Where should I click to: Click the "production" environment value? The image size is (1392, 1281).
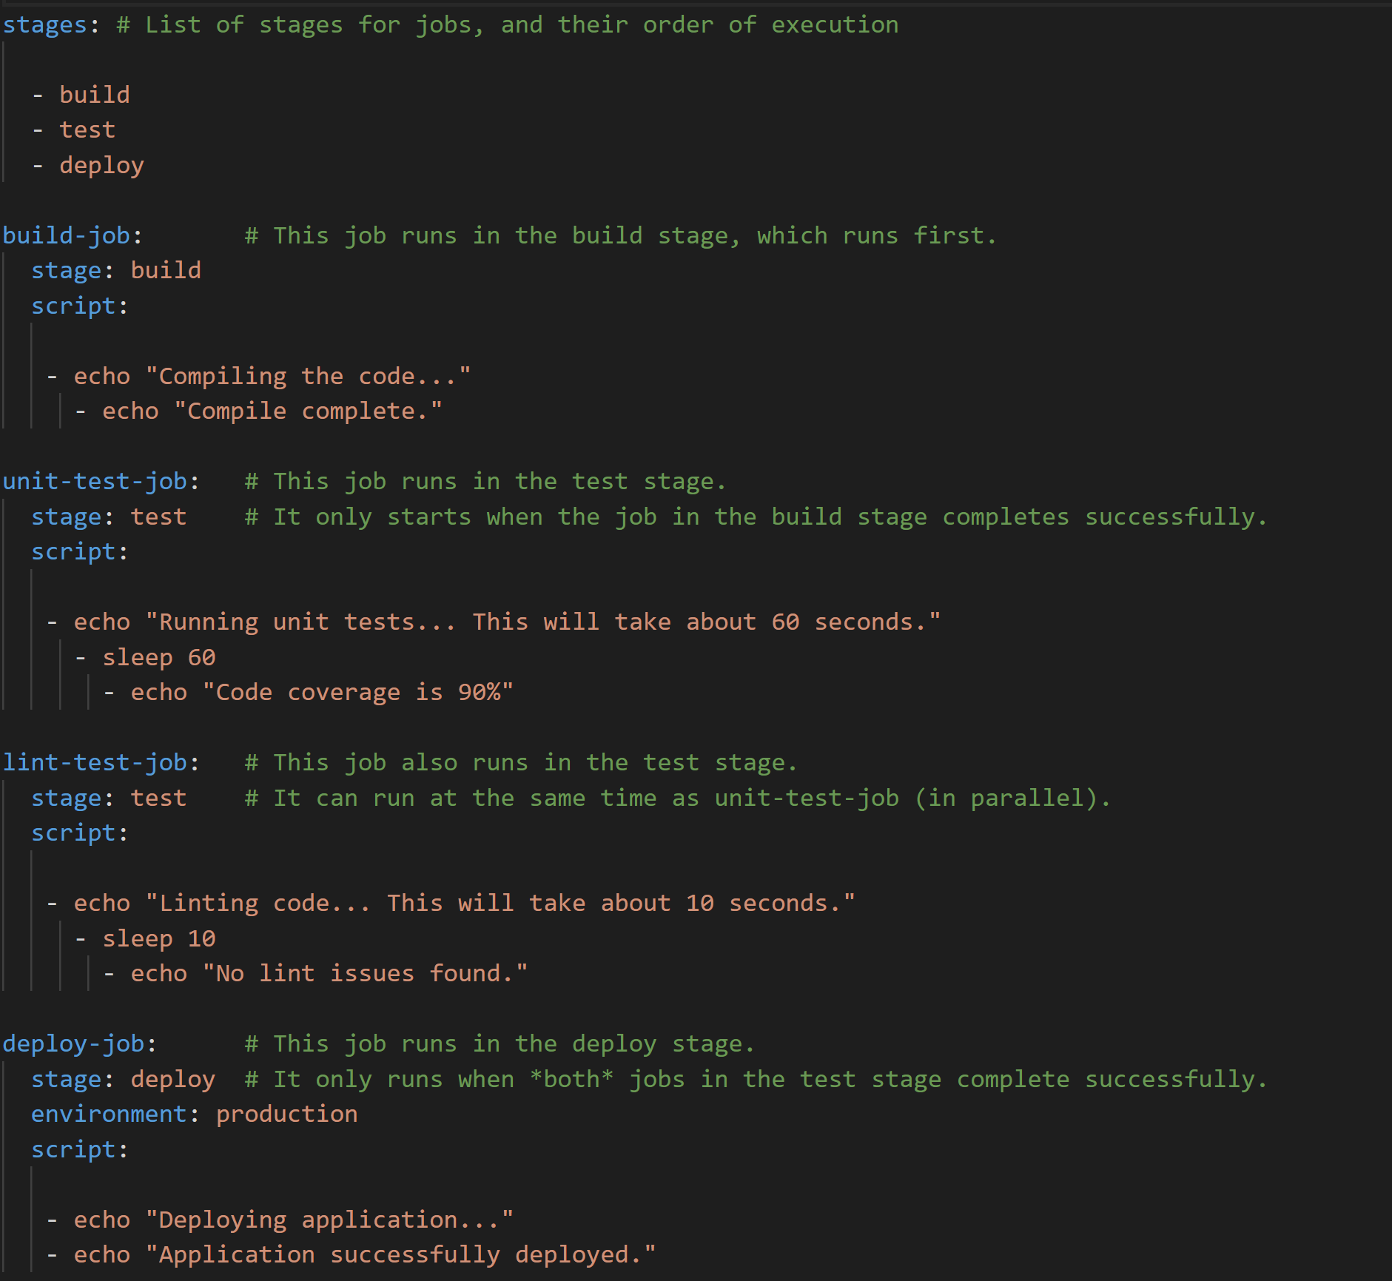(286, 1114)
